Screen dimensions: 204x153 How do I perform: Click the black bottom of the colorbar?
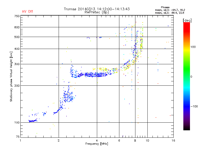(187, 128)
